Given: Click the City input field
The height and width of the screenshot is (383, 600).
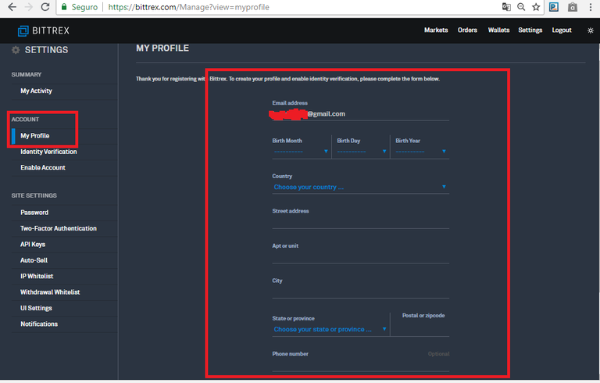Looking at the screenshot, I should click(360, 292).
